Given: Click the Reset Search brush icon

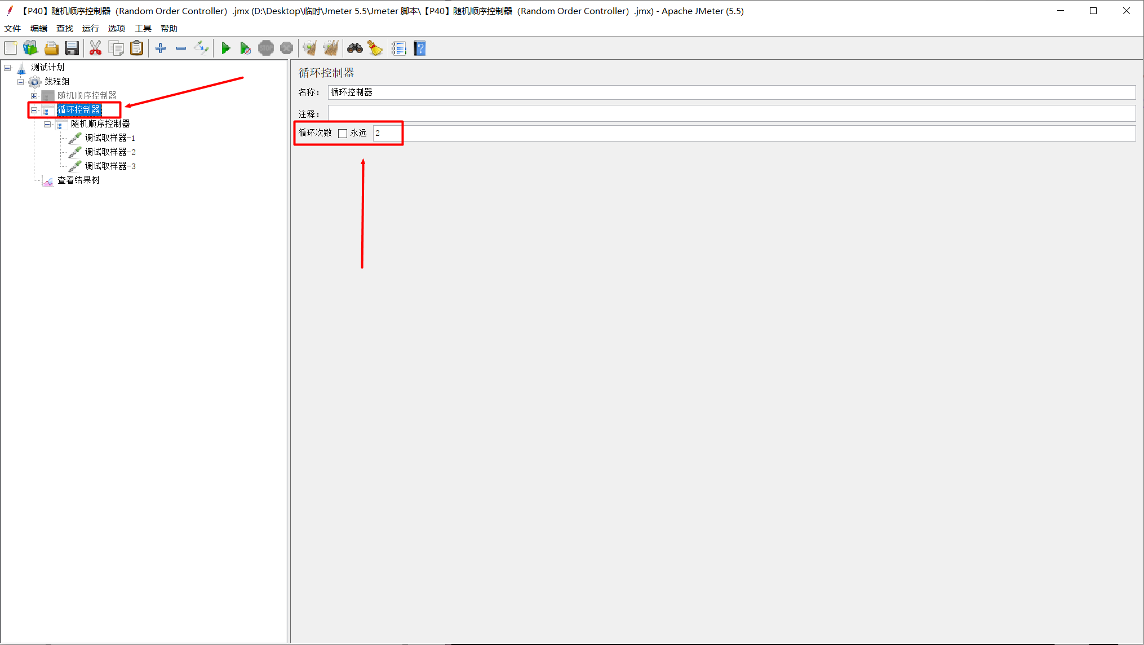Looking at the screenshot, I should 375,48.
